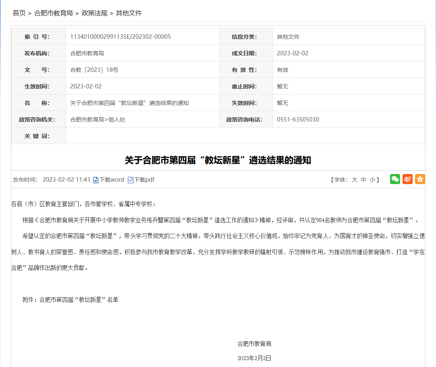Download the notice as 下载word
The image size is (436, 367).
[x=112, y=180]
